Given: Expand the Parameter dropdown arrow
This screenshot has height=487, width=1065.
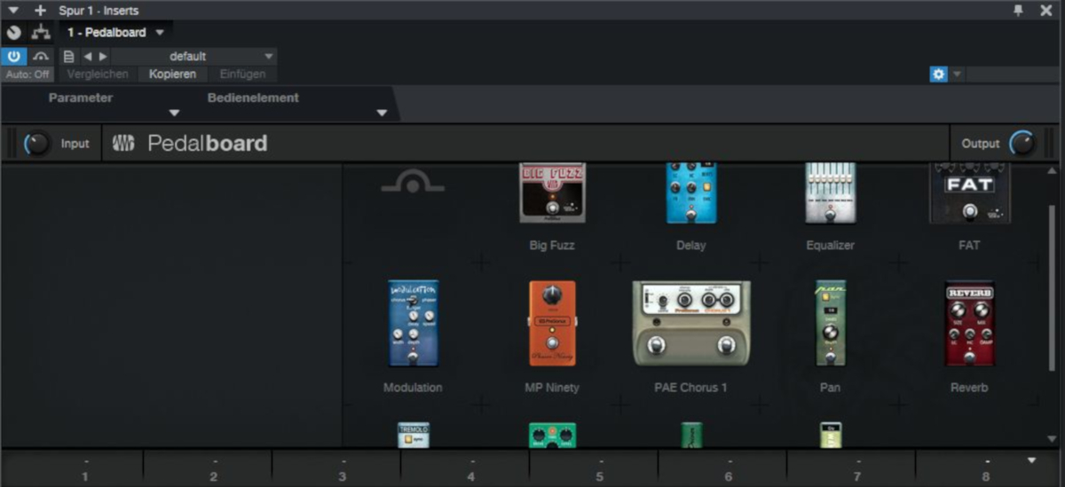Looking at the screenshot, I should coord(174,113).
